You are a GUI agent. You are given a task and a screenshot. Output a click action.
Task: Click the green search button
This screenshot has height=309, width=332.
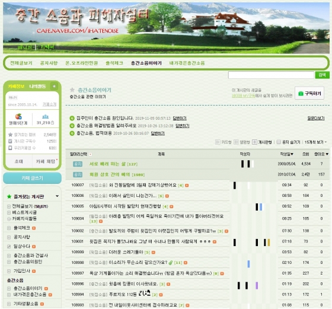[x=322, y=75]
